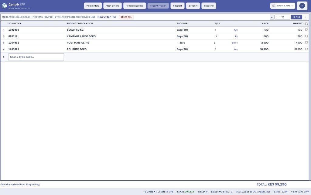
Task: Check the KAMANDE LARGE 50KG row checkbox
Action: tap(306, 36)
